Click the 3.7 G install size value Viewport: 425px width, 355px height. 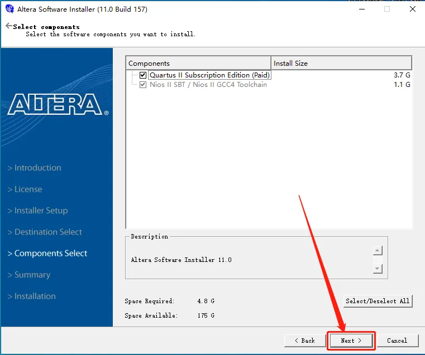point(402,75)
